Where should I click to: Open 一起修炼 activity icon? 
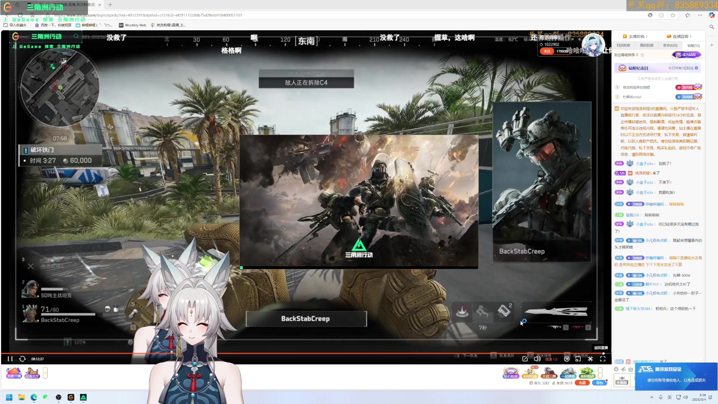click(x=568, y=373)
